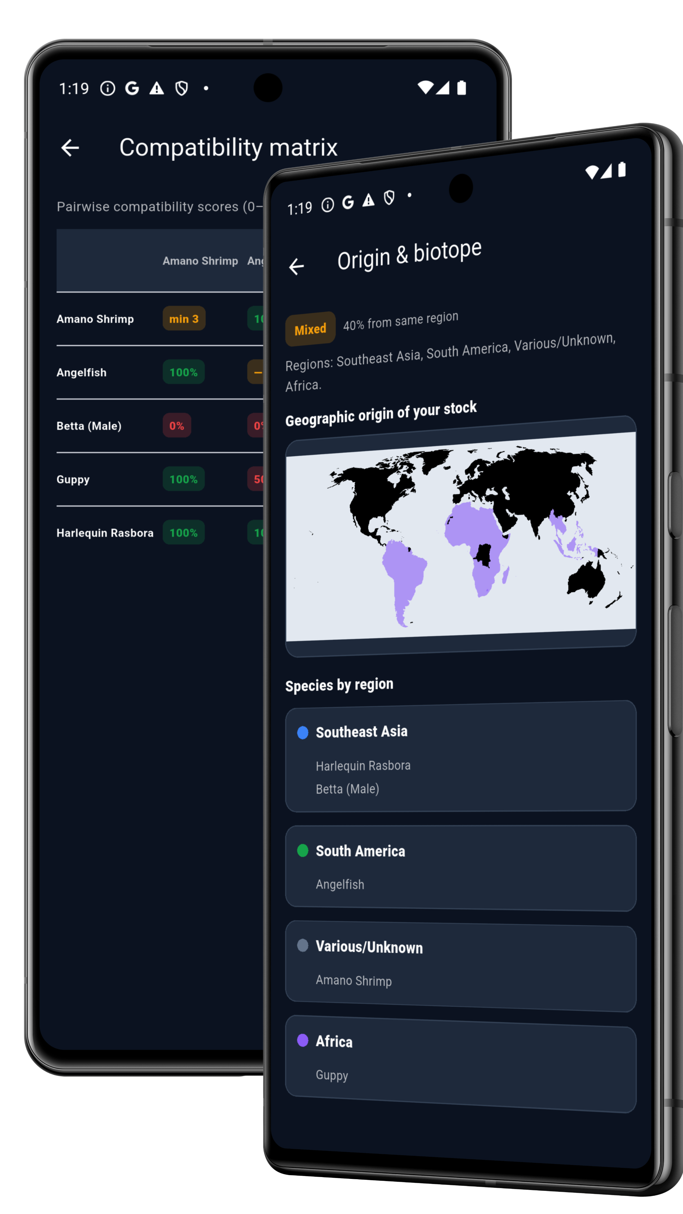Screen dimensions: 683x1214
Task: Tap the warning triangle status icon on front phone
Action: pos(369,201)
